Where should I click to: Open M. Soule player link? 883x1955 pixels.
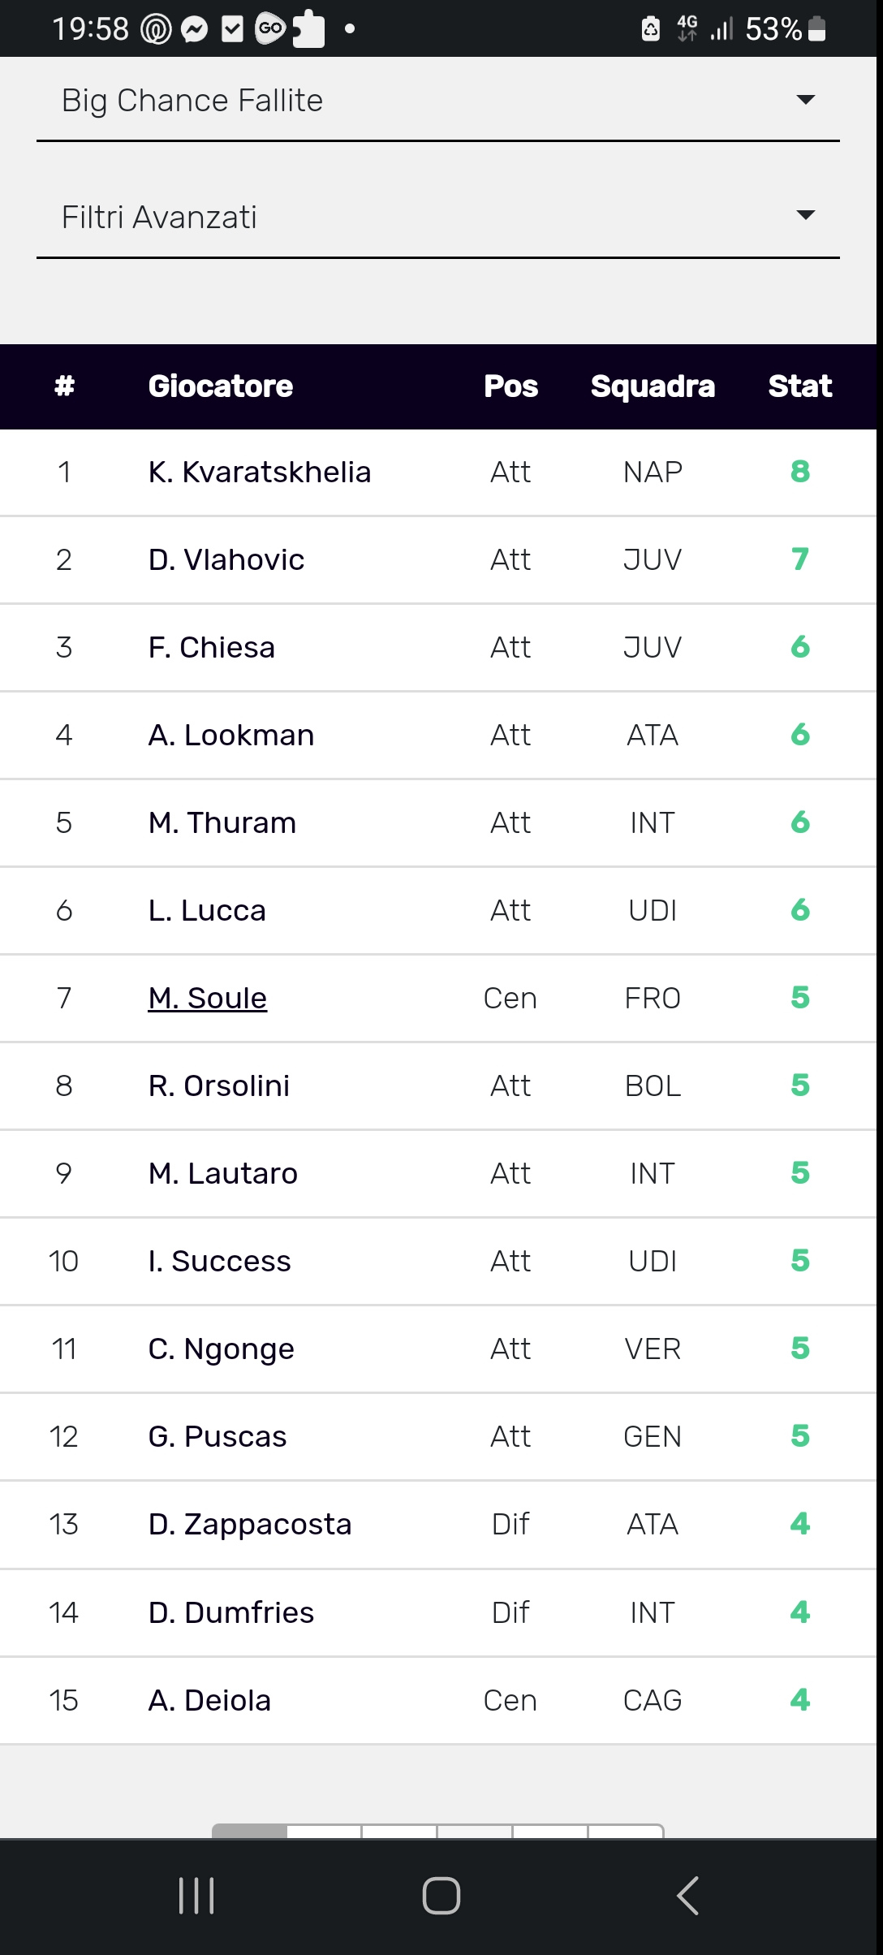208,998
